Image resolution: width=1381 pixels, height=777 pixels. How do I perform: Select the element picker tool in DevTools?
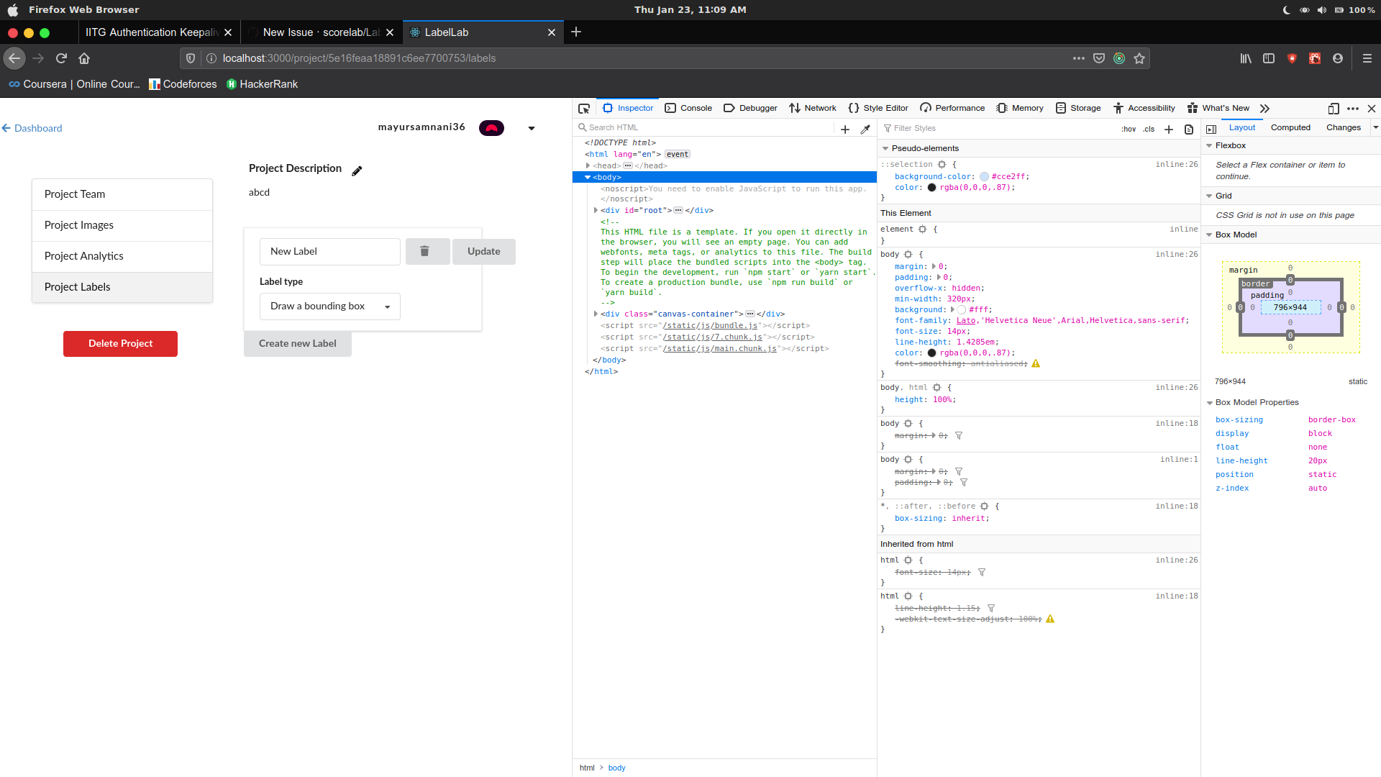[x=584, y=108]
